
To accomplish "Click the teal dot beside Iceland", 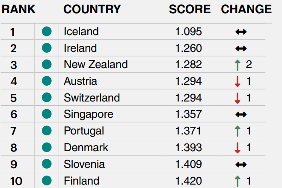I will (x=47, y=31).
